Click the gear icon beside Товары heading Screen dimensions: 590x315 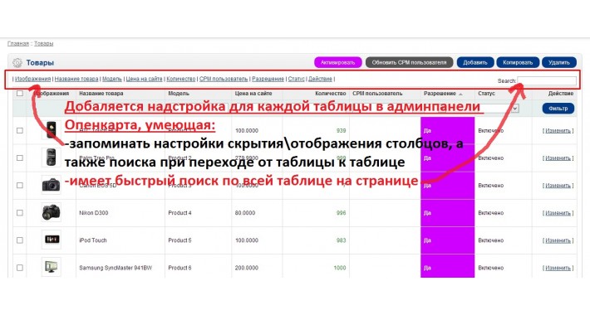(x=17, y=63)
